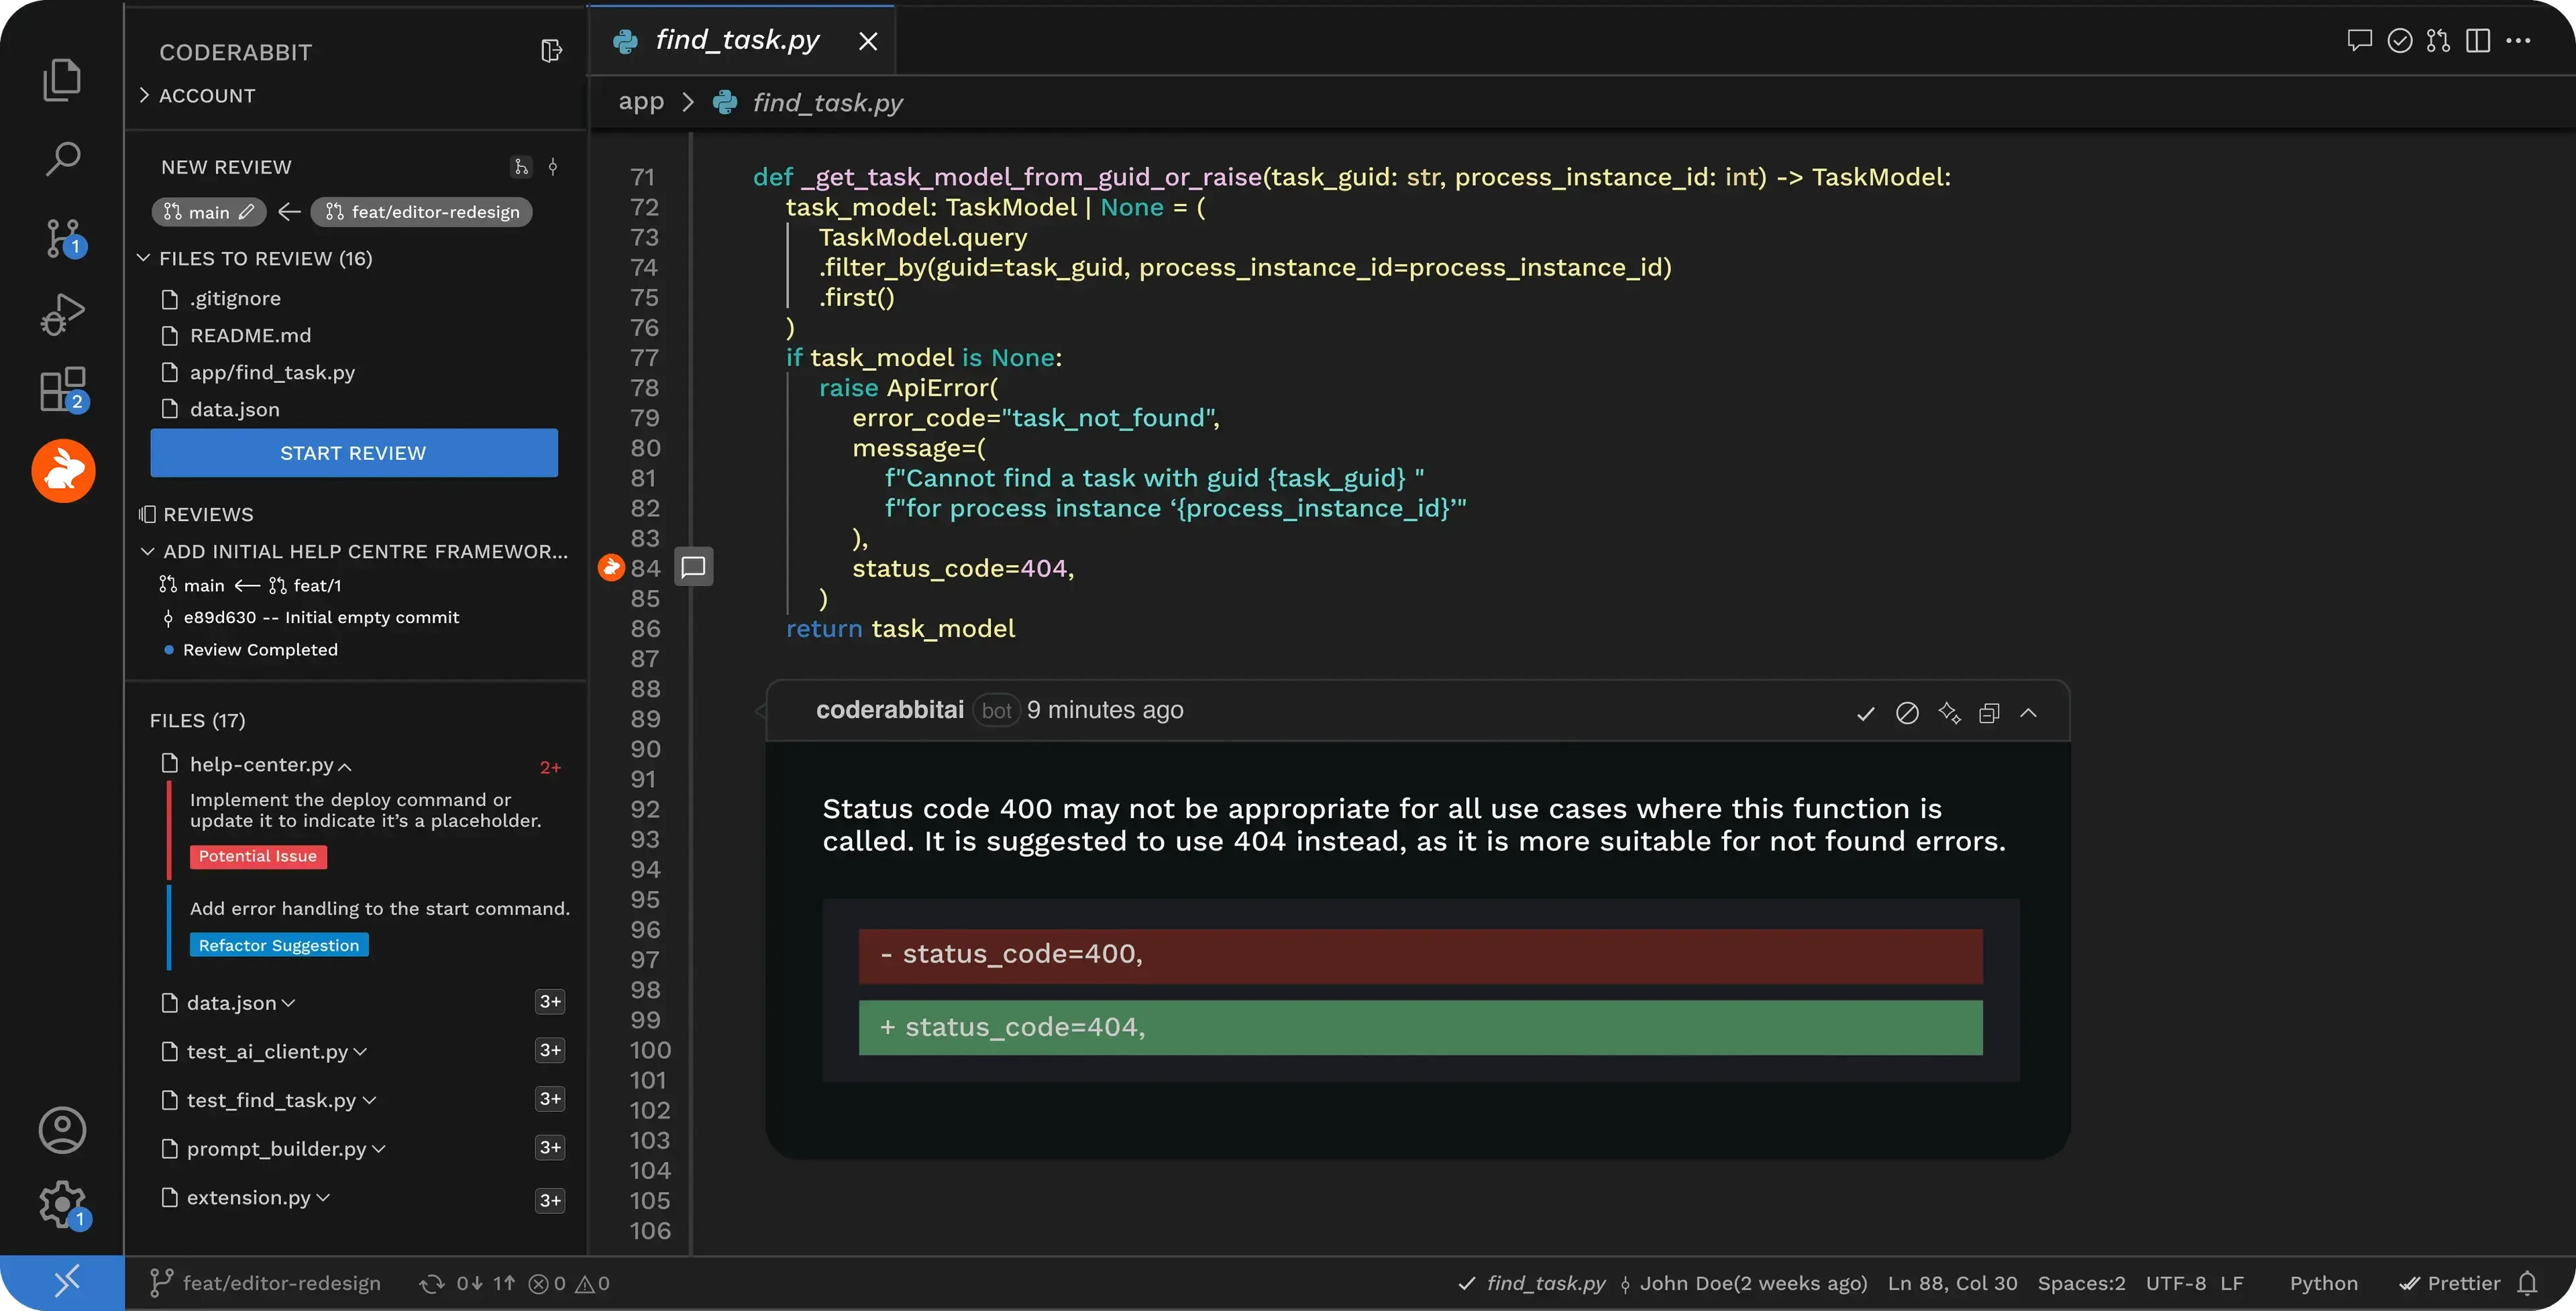
Task: Click the comment bubble icon on line 84
Action: click(x=693, y=567)
